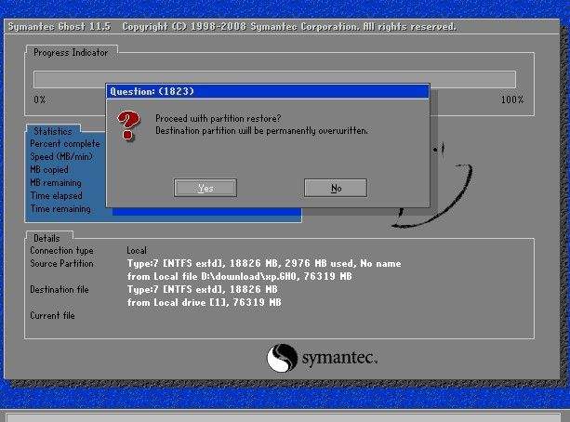Click the 'Local' connection value
The image size is (570, 422).
(137, 250)
